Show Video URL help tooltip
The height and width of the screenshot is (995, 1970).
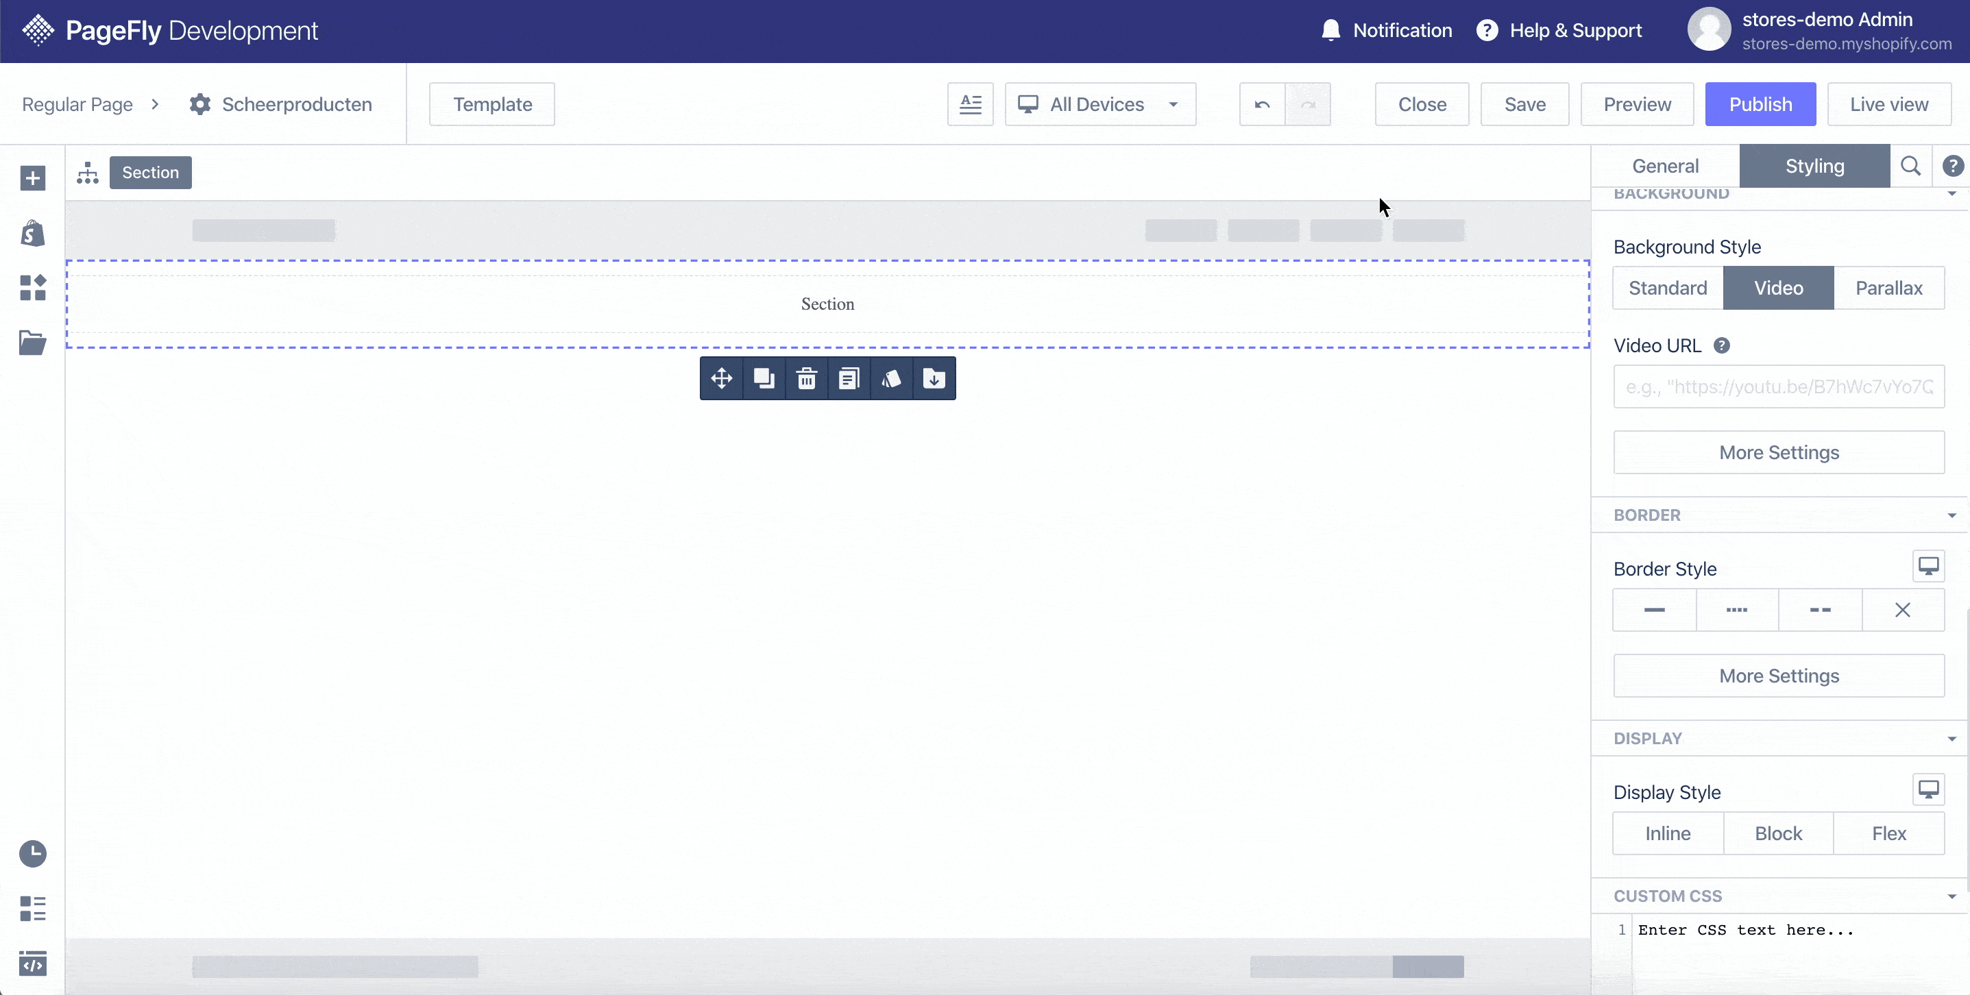[x=1721, y=345]
